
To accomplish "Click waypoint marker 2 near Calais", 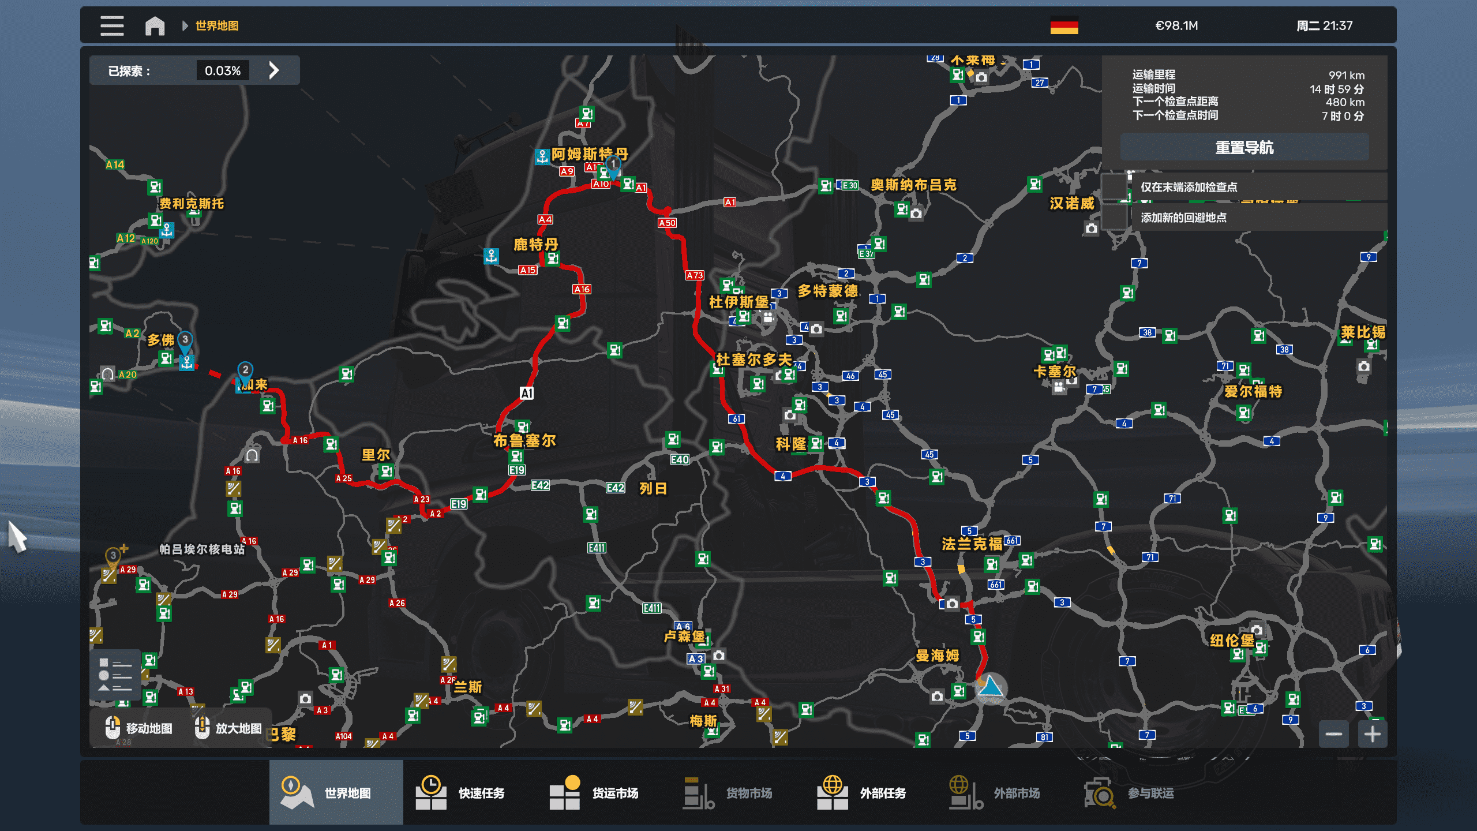I will click(245, 370).
